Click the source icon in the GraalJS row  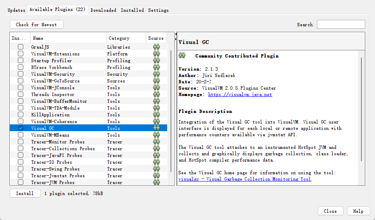pyautogui.click(x=157, y=47)
